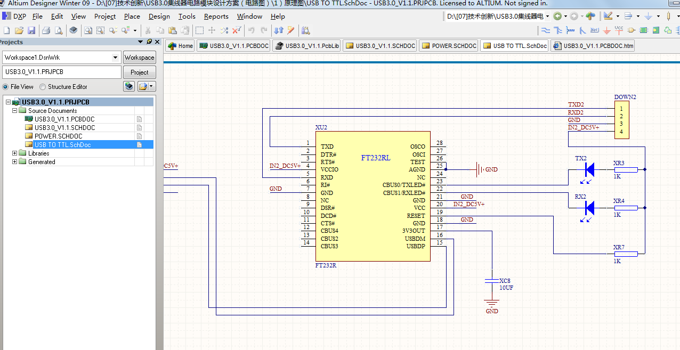Save the active document with the Save icon
Image resolution: width=680 pixels, height=350 pixels.
(31, 30)
